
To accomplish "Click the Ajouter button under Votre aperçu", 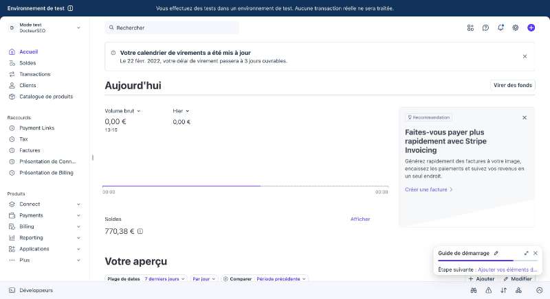I will [x=482, y=278].
